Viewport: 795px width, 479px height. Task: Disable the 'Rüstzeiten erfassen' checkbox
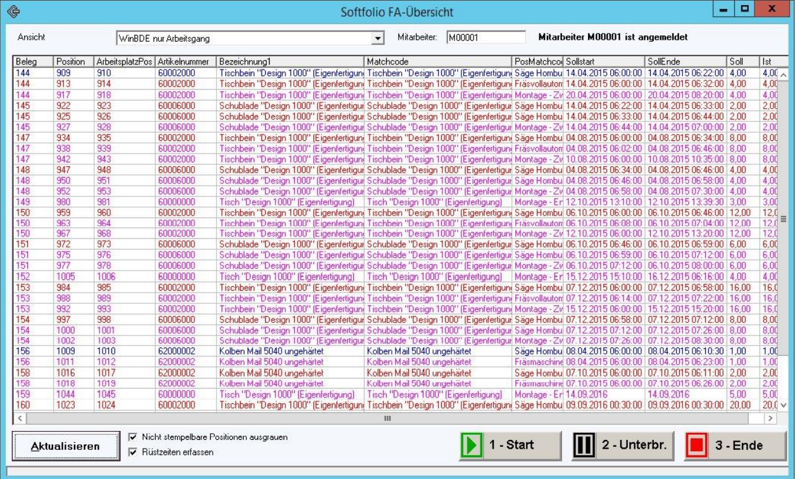[x=132, y=452]
